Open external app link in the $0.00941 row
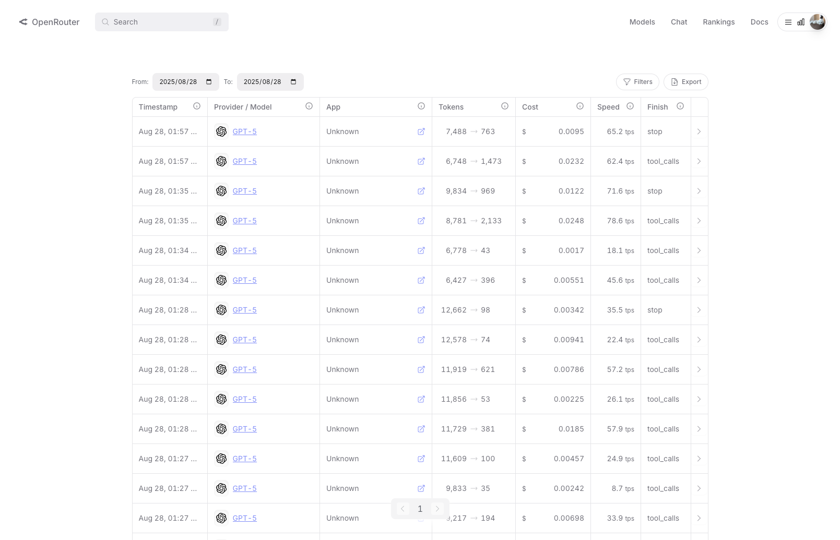The image size is (840, 540). (x=421, y=340)
